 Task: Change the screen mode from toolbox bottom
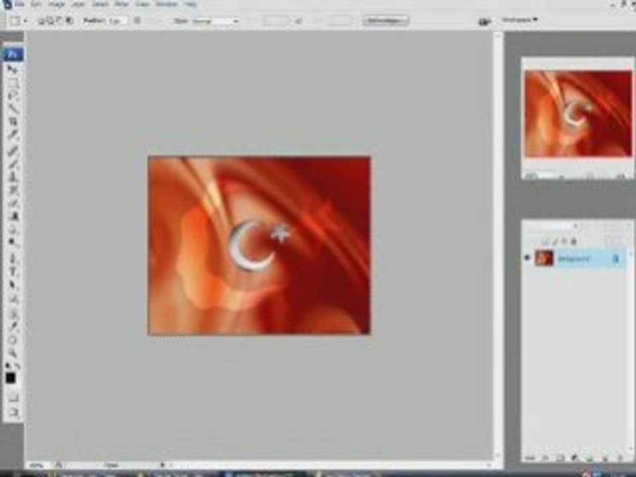(x=13, y=413)
